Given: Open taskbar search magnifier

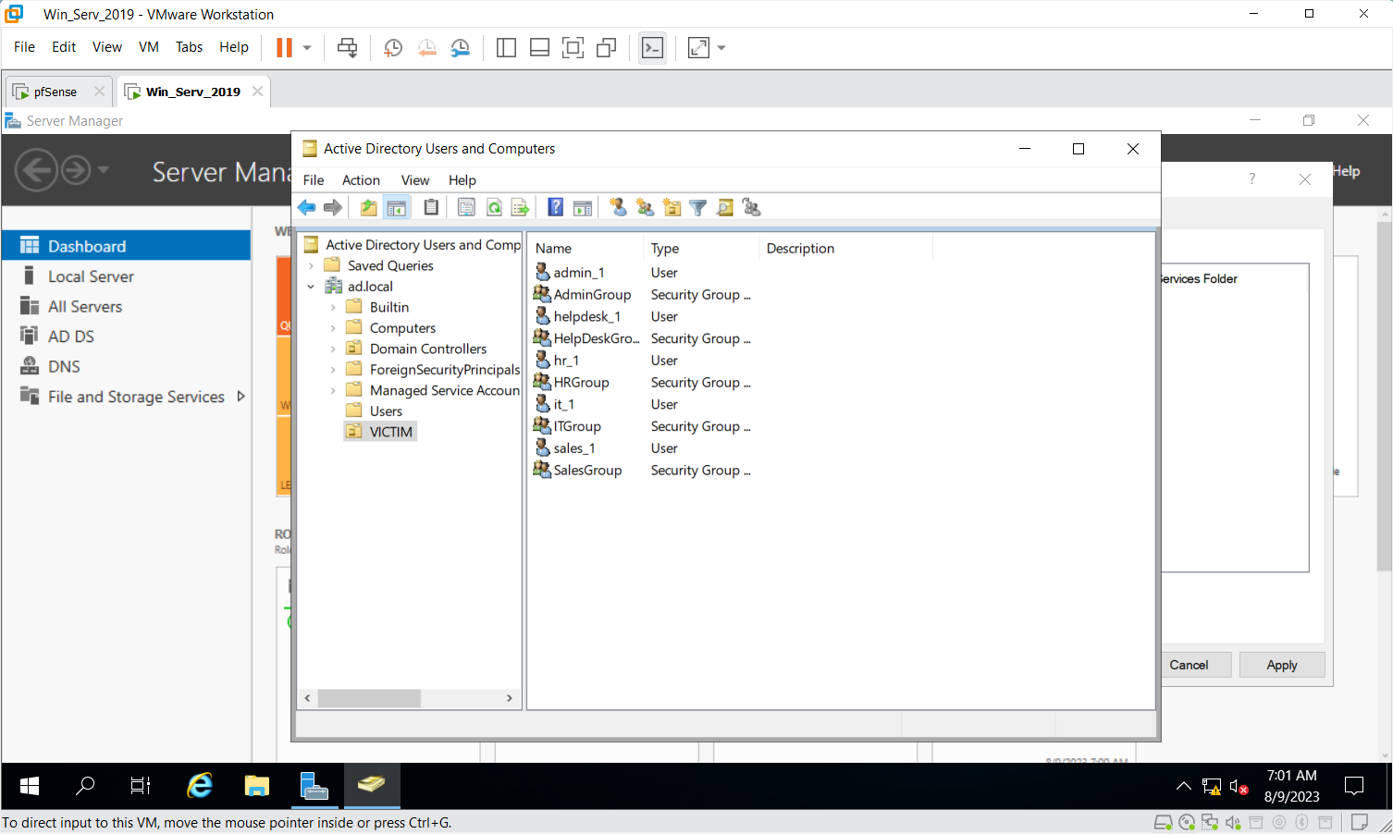Looking at the screenshot, I should 85,786.
